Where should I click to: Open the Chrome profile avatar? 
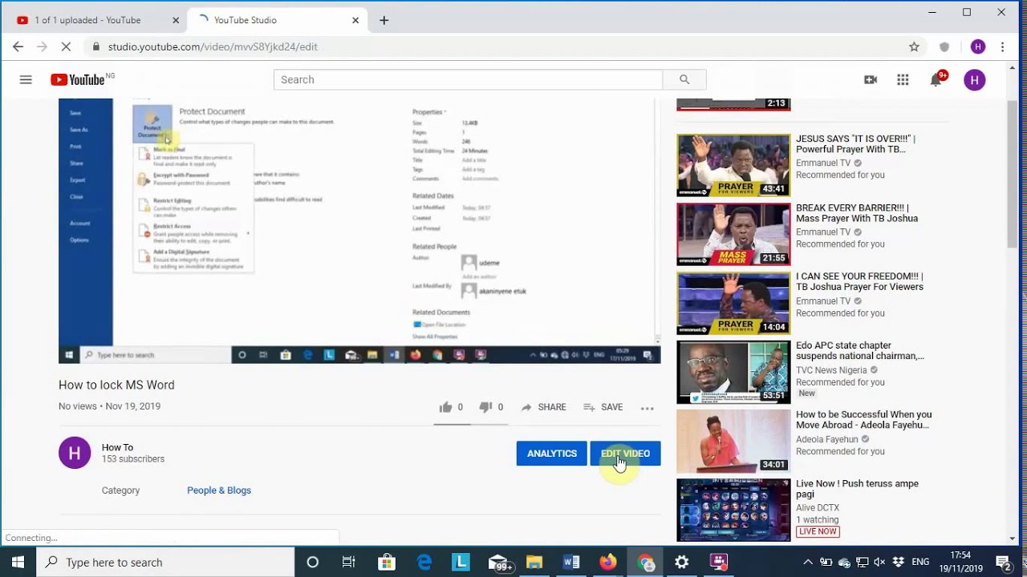tap(977, 46)
